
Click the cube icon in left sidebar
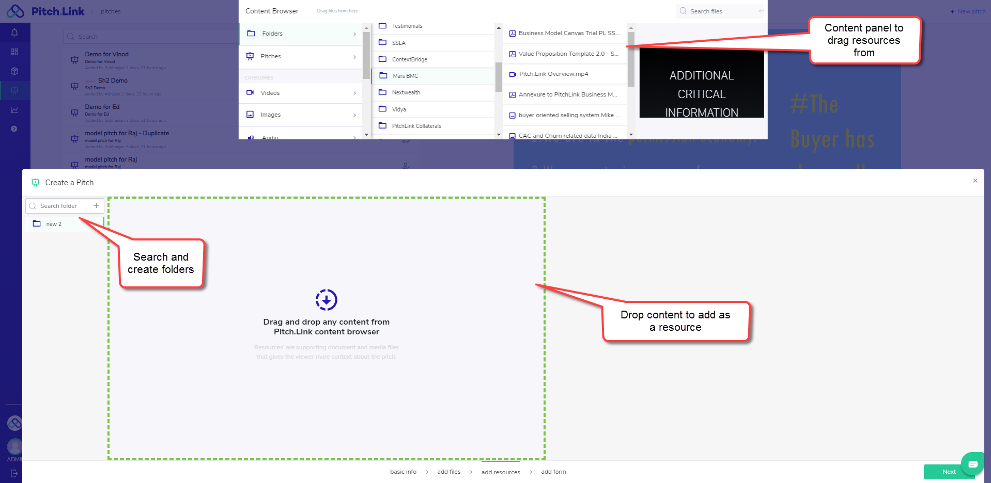pos(14,71)
